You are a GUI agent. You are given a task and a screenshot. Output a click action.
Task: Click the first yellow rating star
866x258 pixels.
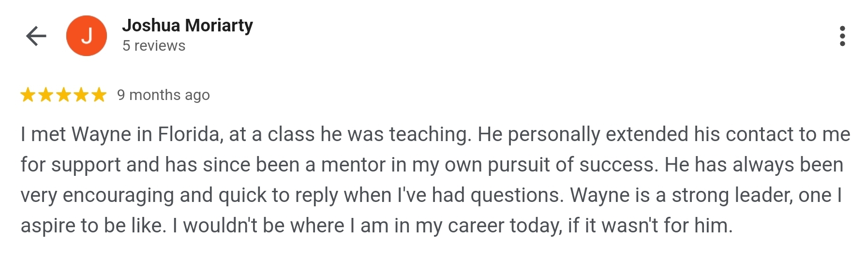pos(28,95)
